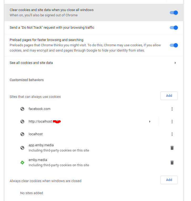Add site to always clear cookies list

169,180
